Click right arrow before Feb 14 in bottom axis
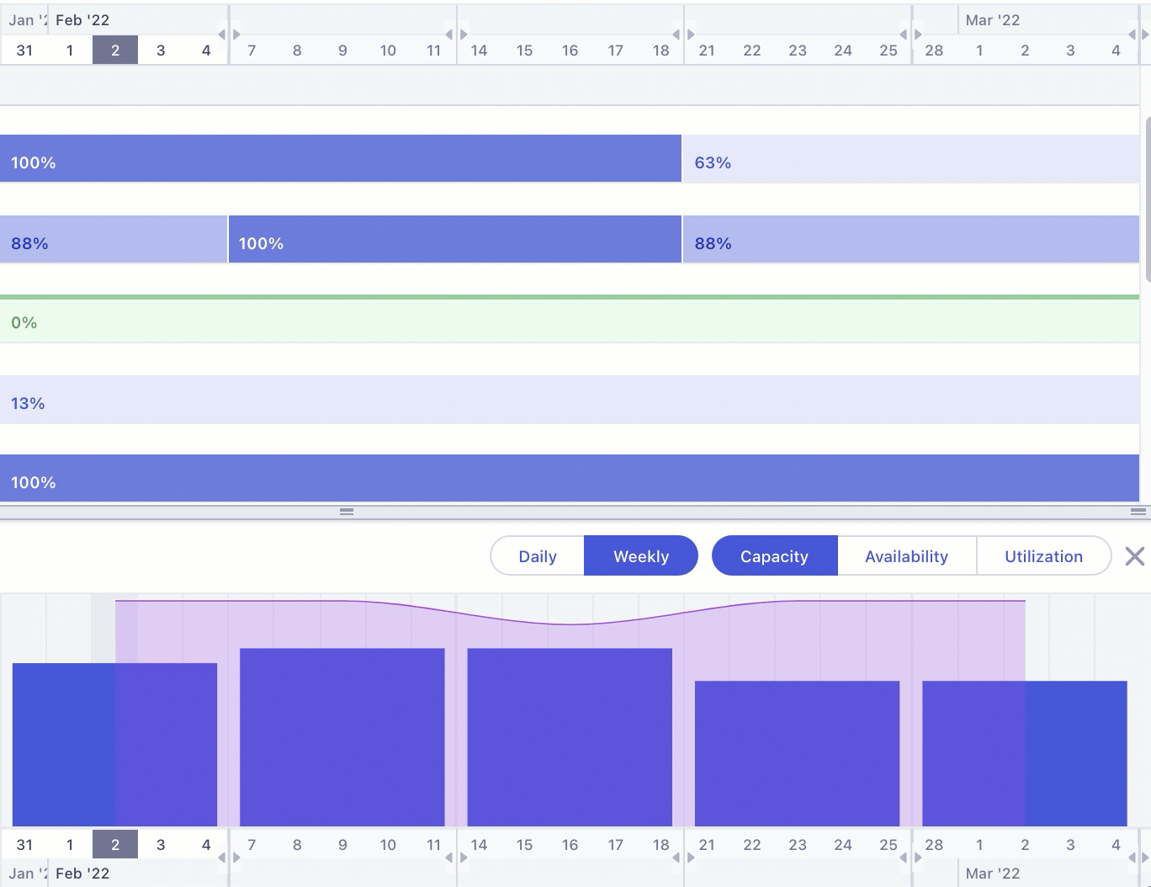 (x=464, y=858)
